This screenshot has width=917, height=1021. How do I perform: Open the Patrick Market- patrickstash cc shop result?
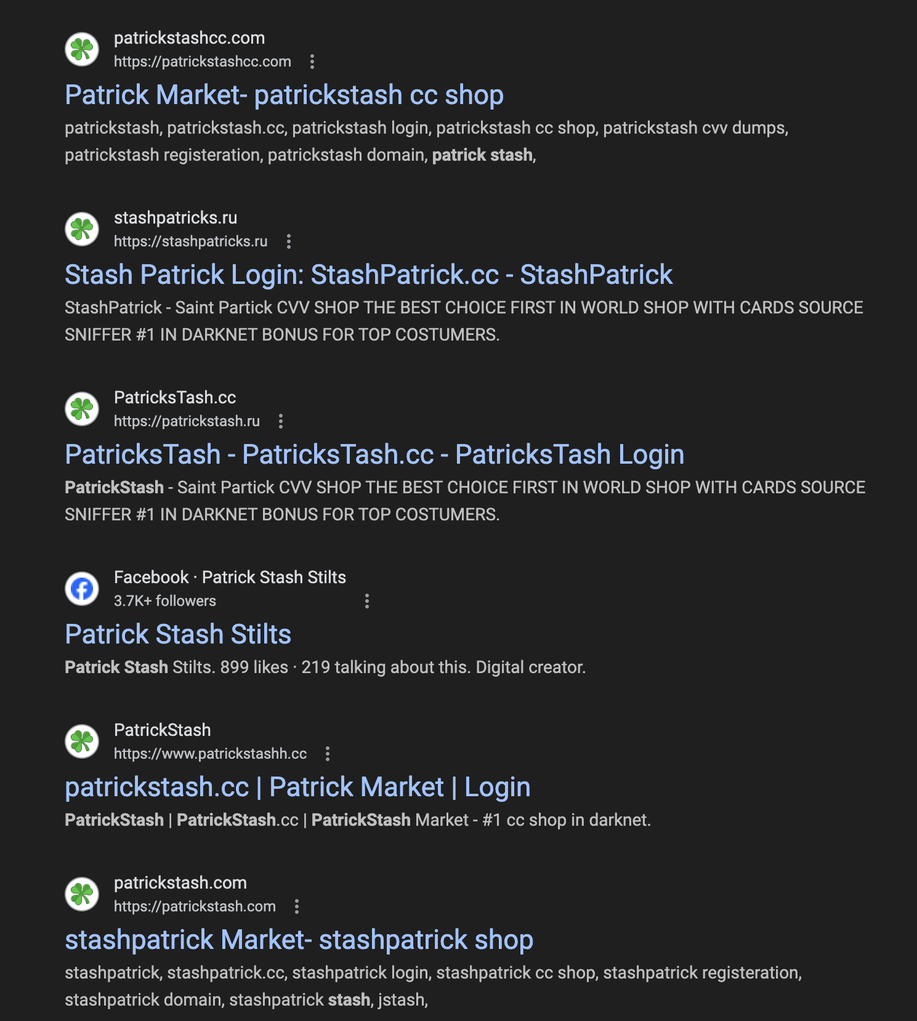(x=285, y=95)
